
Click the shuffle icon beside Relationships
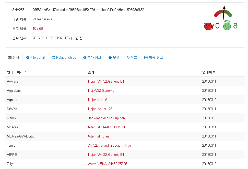53,58
